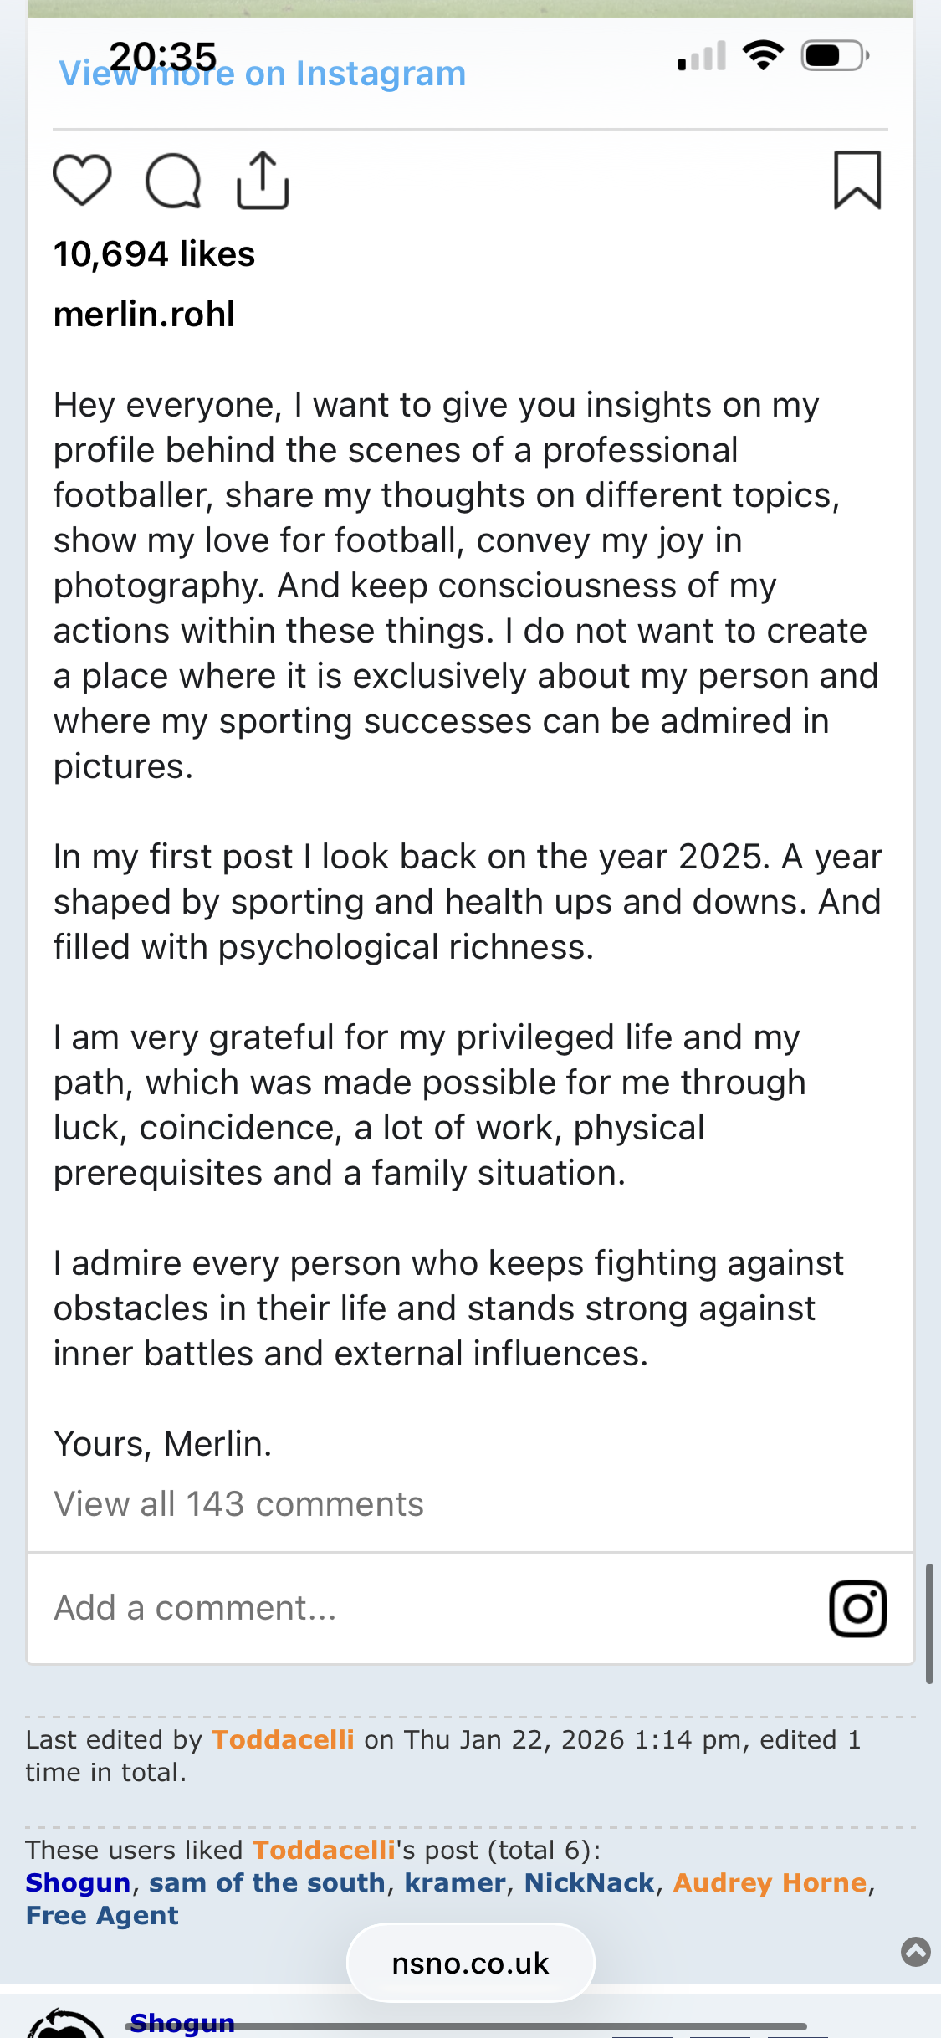Open NickNack's user profile
The width and height of the screenshot is (941, 2038).
point(589,1882)
